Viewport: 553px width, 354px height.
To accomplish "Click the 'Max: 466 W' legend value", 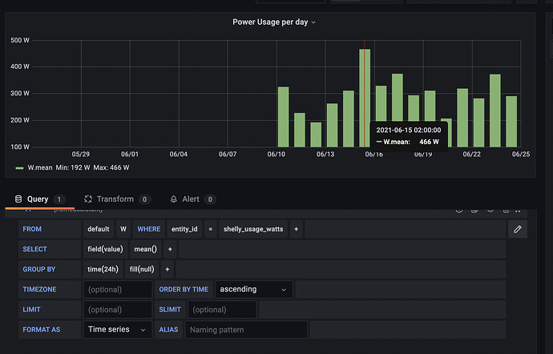I will point(111,168).
